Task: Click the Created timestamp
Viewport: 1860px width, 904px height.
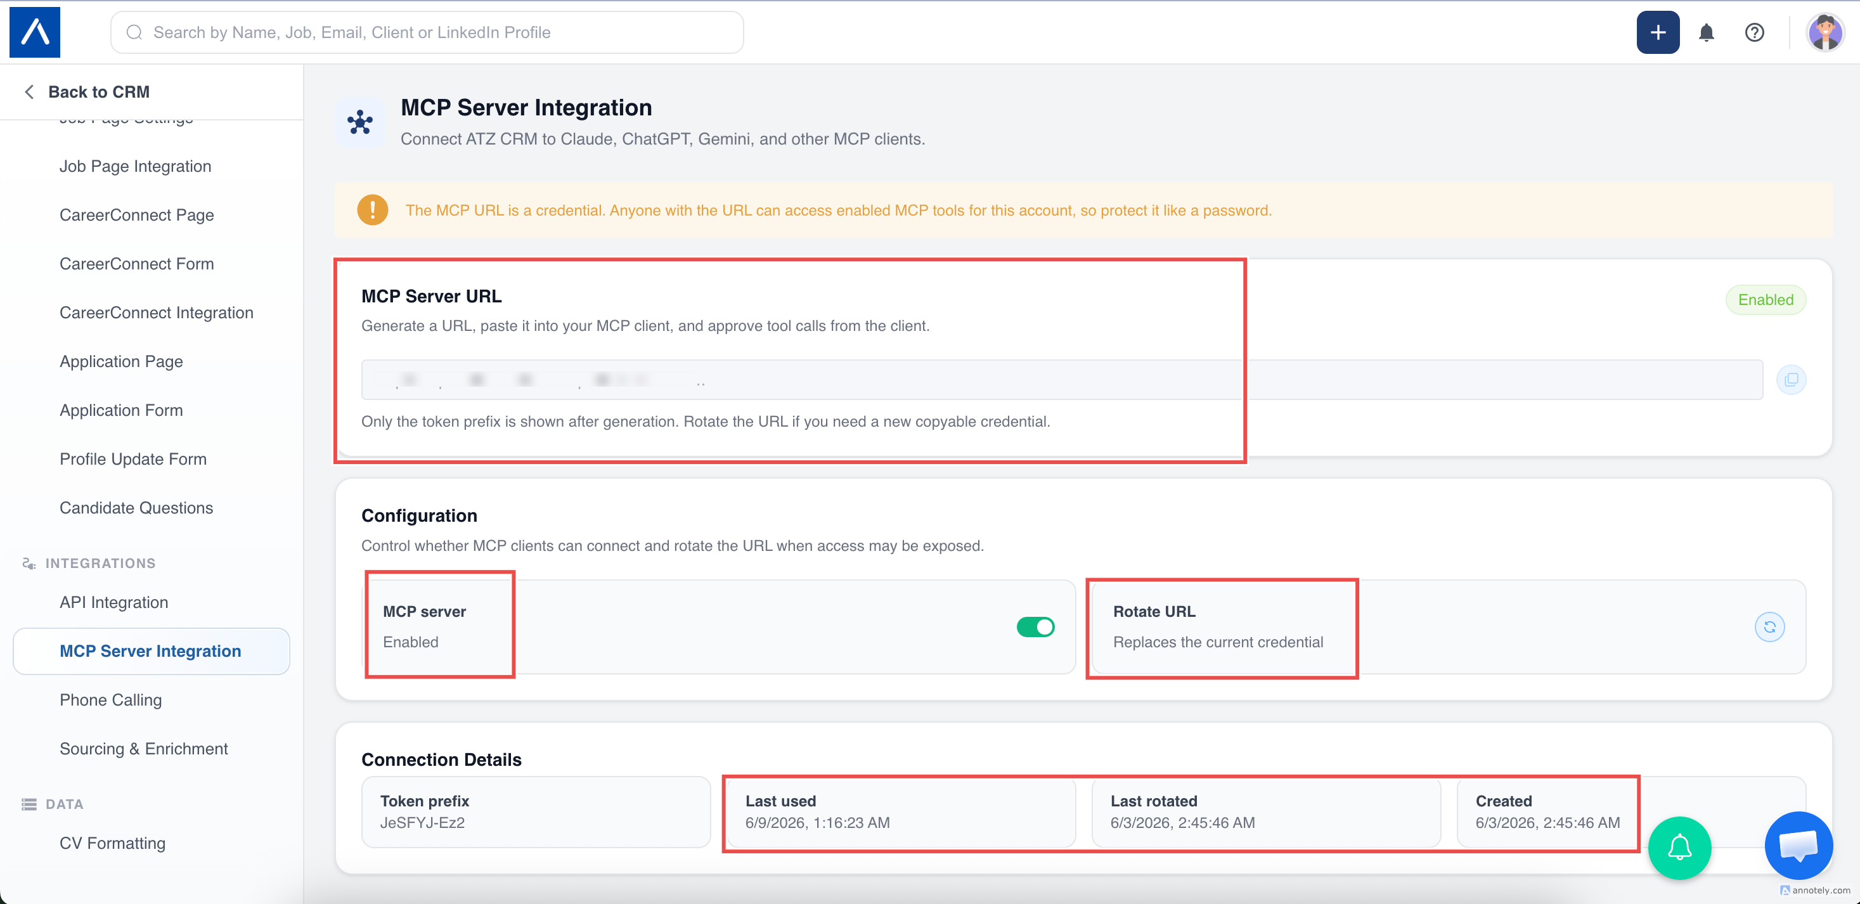Action: (x=1548, y=822)
